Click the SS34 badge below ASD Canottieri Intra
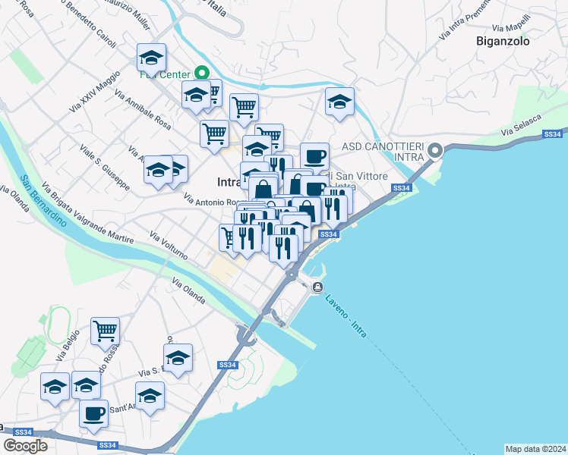The width and height of the screenshot is (568, 455). pos(402,188)
